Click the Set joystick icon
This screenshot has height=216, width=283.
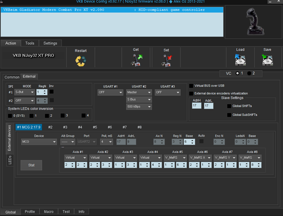coord(166,61)
